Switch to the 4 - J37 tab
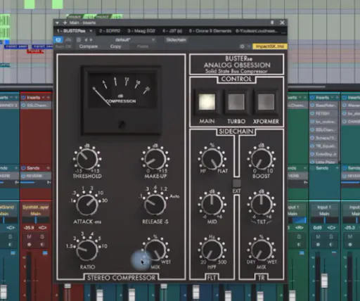 pos(172,31)
